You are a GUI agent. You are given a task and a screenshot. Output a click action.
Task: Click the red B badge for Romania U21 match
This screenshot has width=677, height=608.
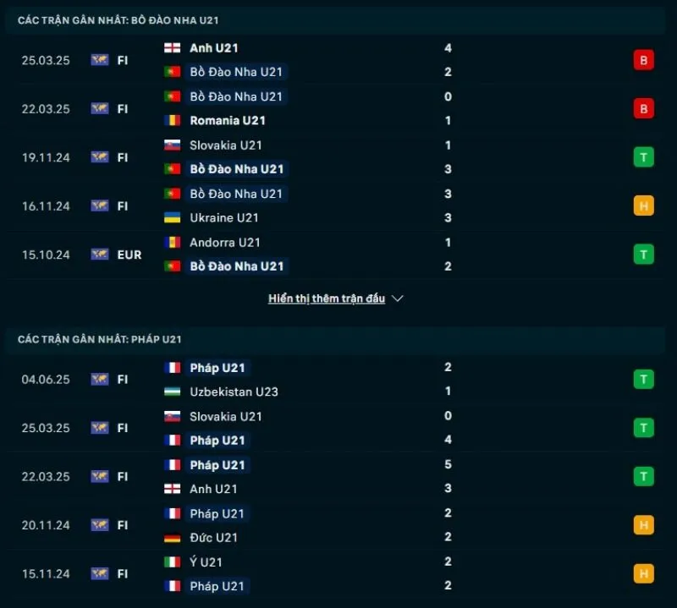pyautogui.click(x=643, y=109)
